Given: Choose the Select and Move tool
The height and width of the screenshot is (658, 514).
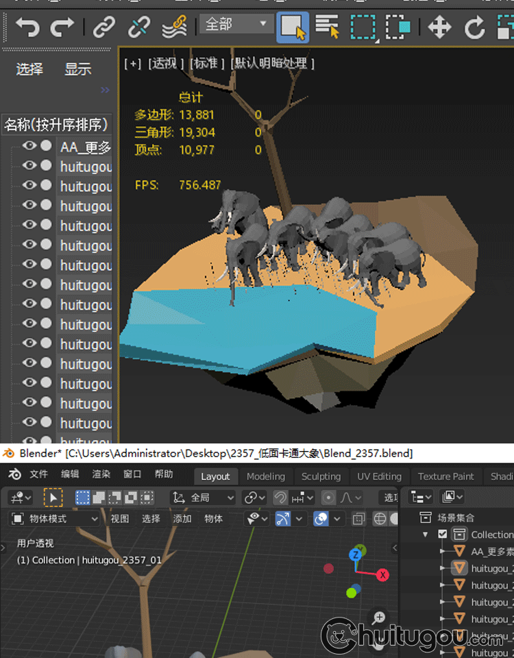Looking at the screenshot, I should (x=439, y=27).
